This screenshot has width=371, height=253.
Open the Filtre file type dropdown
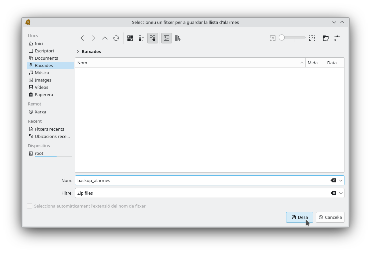click(340, 193)
